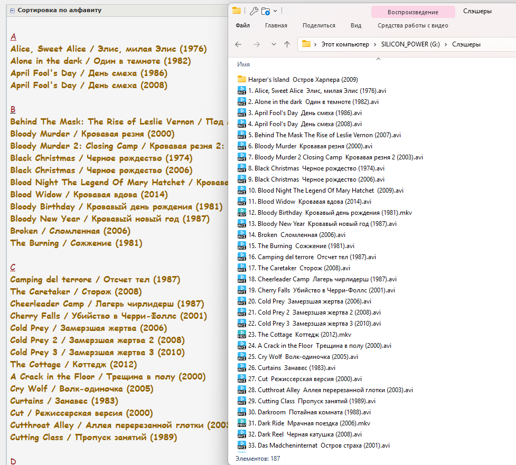Expand the chevron before 'Этот компьютер'
Viewport: 516px width, 465px height.
point(315,44)
